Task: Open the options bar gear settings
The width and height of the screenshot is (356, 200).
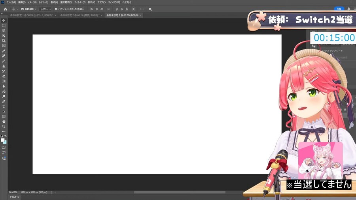Action: point(150,9)
